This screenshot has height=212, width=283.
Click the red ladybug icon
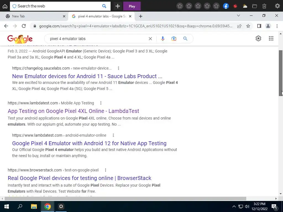click(235, 6)
